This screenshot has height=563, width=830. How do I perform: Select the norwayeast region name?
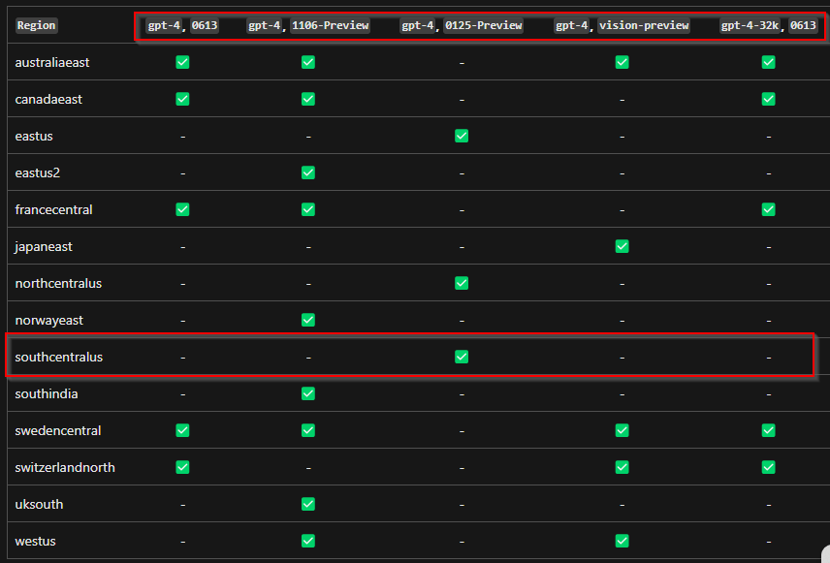click(49, 320)
